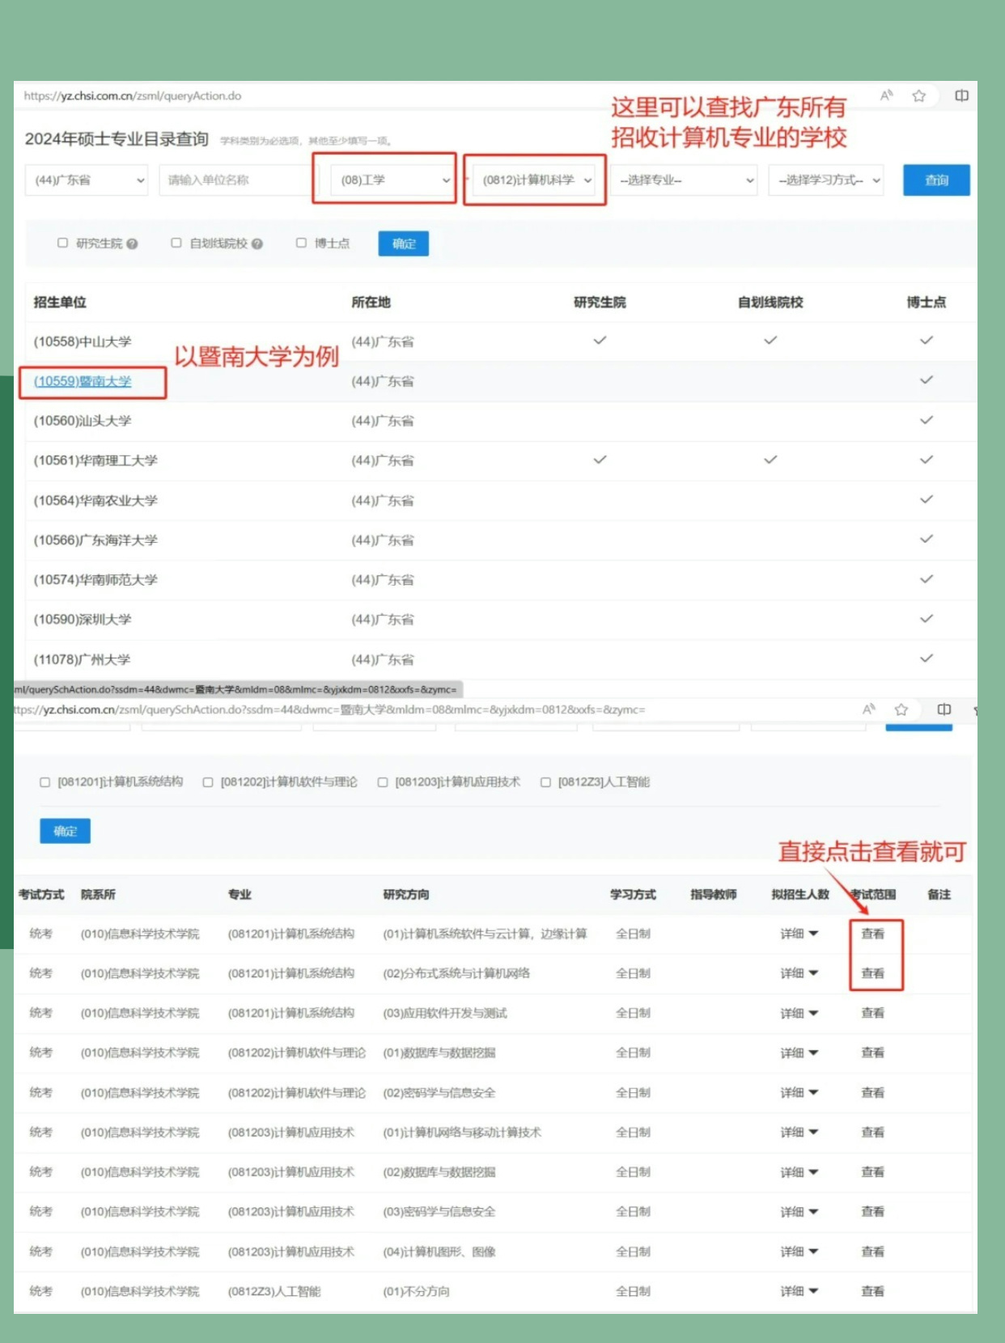Screen dimensions: 1005x1343
Task: Check [081201]计算机系统结构 checkbox
Action: click(x=45, y=782)
